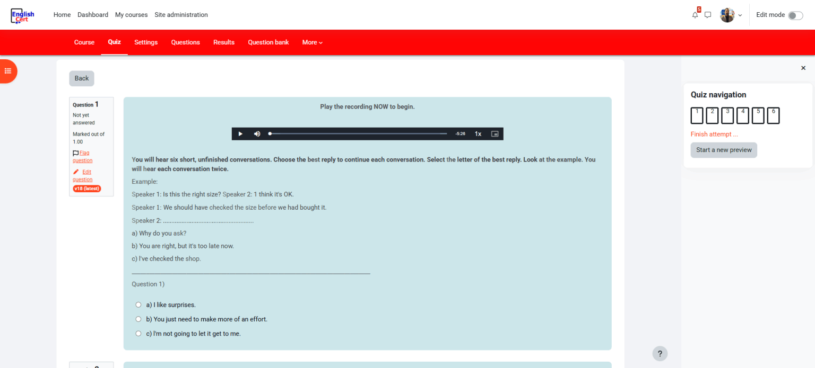
Task: Open the course index drawer
Action: [x=8, y=71]
